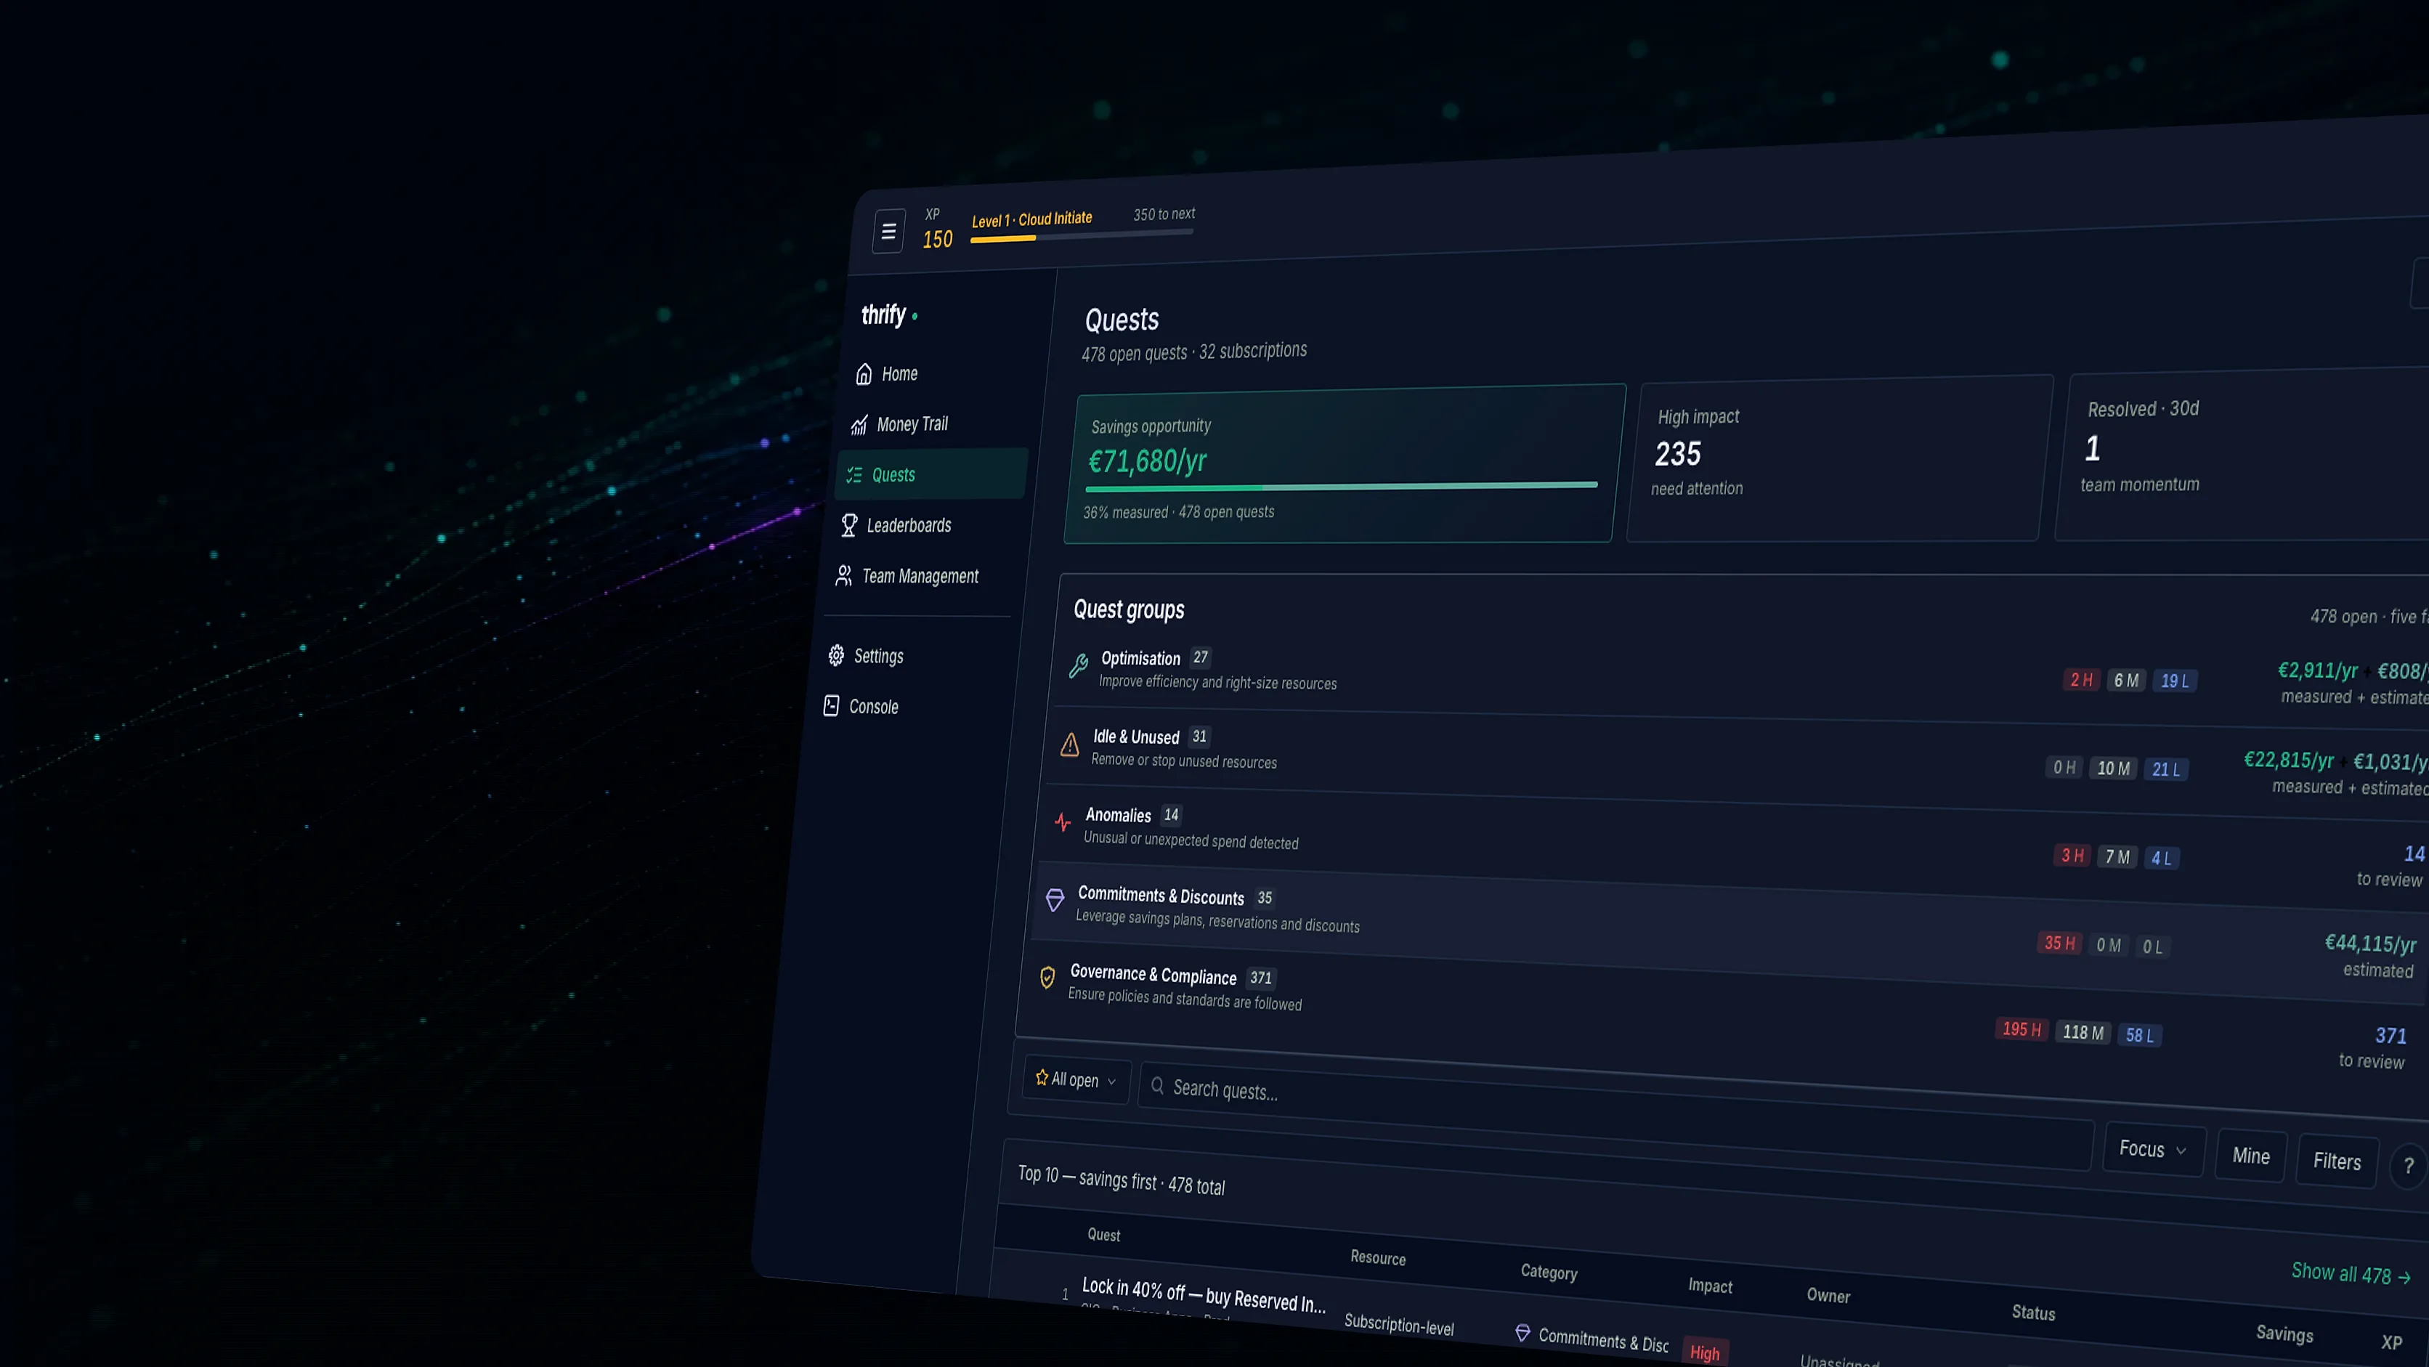The width and height of the screenshot is (2429, 1367).
Task: Click the 19 L badge in Optimisation row
Action: tap(2175, 681)
